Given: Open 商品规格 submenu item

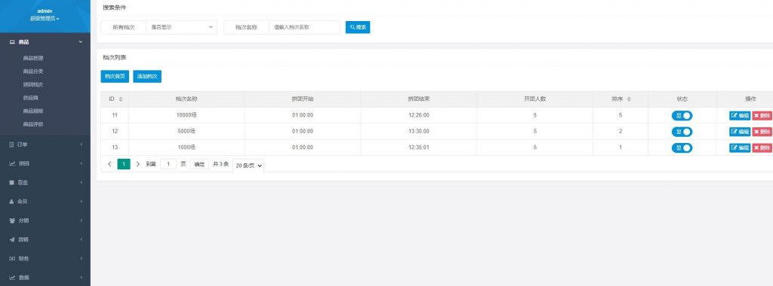Looking at the screenshot, I should (x=33, y=111).
